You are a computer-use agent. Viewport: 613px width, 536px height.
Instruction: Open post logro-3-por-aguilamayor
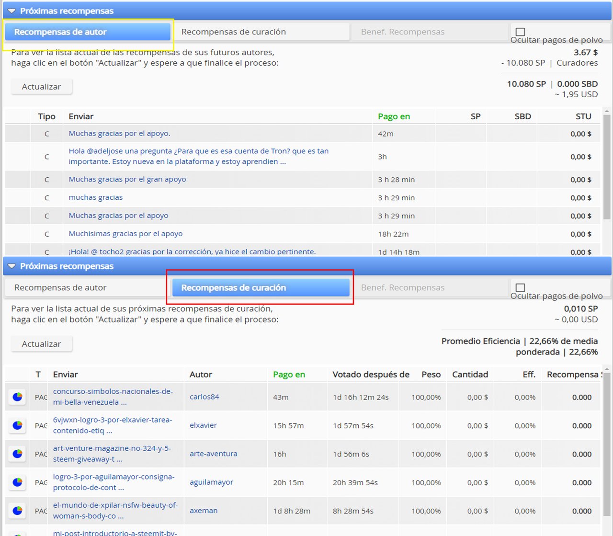tap(114, 482)
